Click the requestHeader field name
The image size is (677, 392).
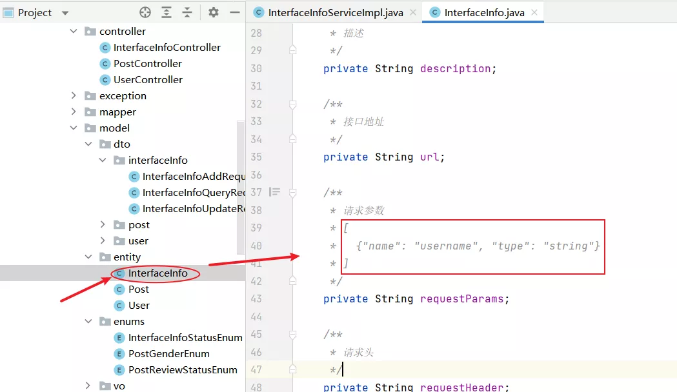461,387
